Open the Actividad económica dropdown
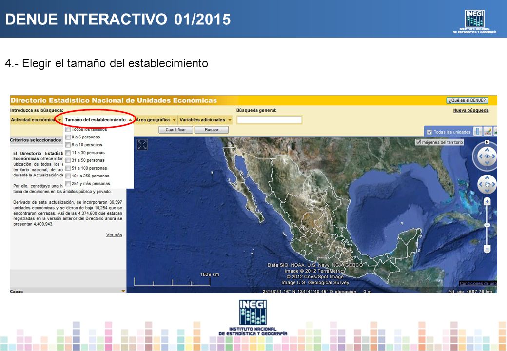Screen dimensions: 507x351 pos(36,120)
